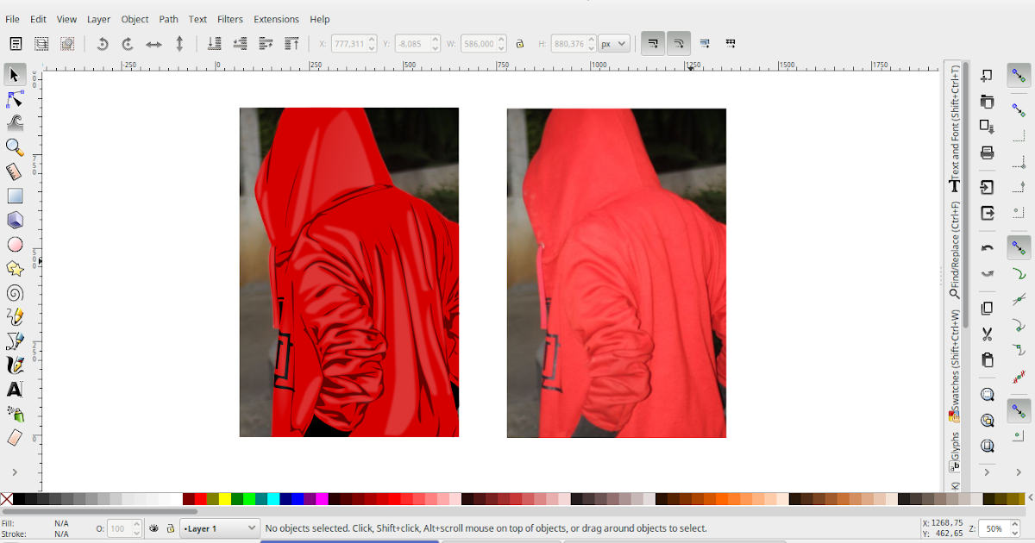1035x543 pixels.
Task: Select the Calligraphy tool
Action: [15, 365]
